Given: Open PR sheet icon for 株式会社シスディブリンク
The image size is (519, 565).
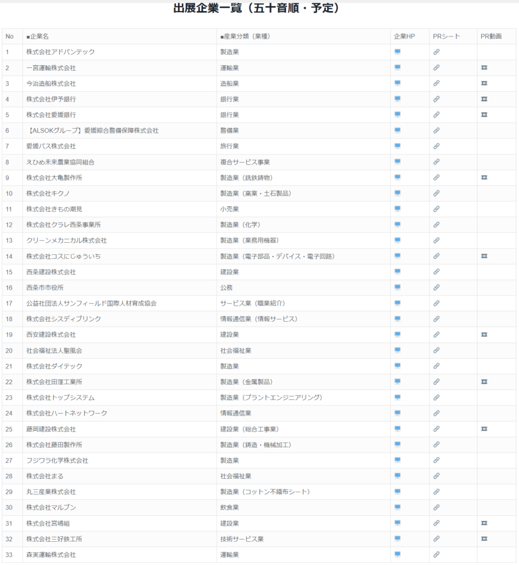Looking at the screenshot, I should (436, 319).
